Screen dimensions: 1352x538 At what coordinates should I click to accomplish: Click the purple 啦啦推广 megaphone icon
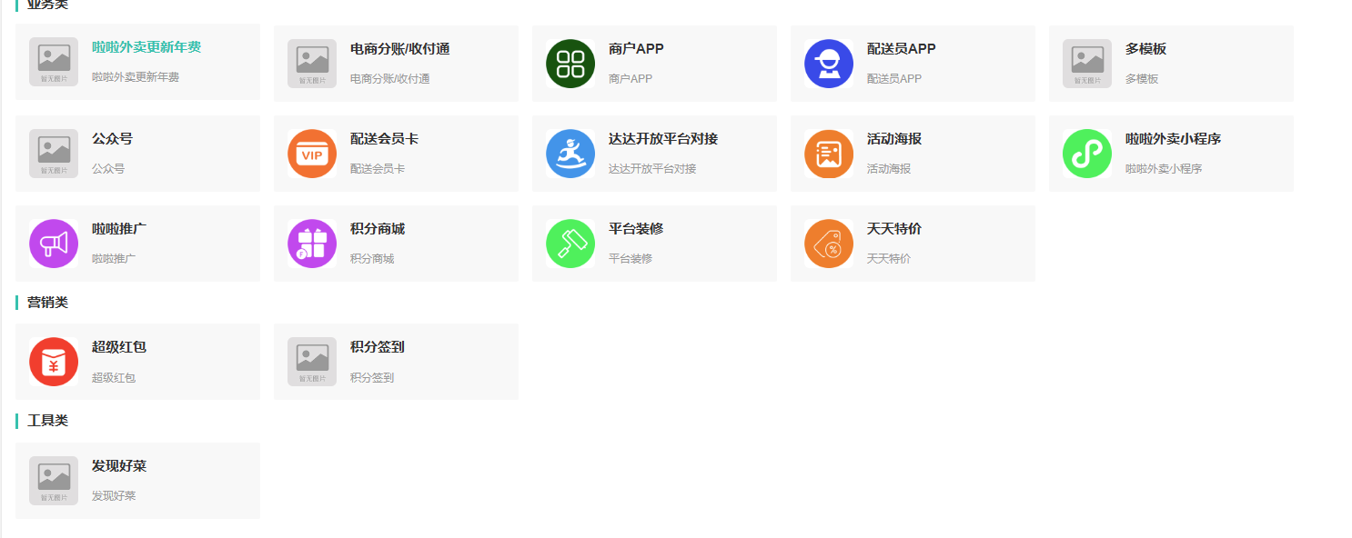(x=54, y=244)
